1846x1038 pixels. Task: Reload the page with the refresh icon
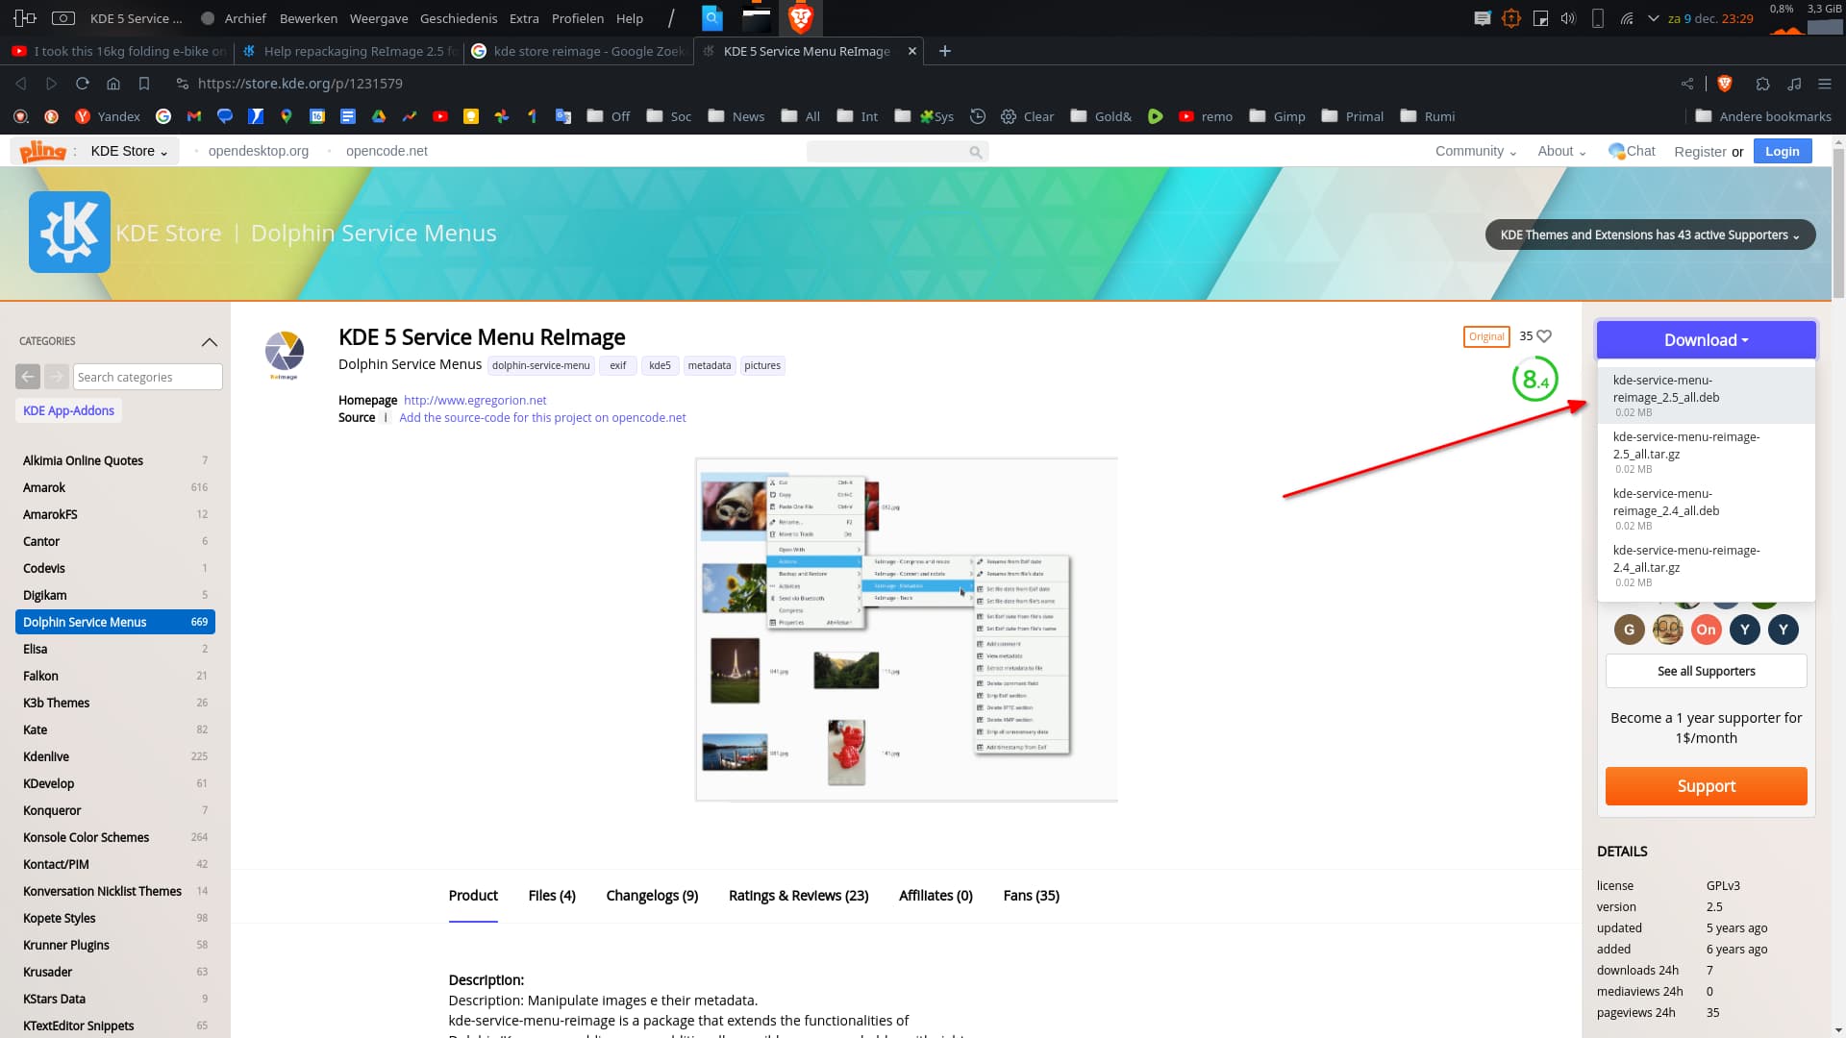pyautogui.click(x=83, y=84)
